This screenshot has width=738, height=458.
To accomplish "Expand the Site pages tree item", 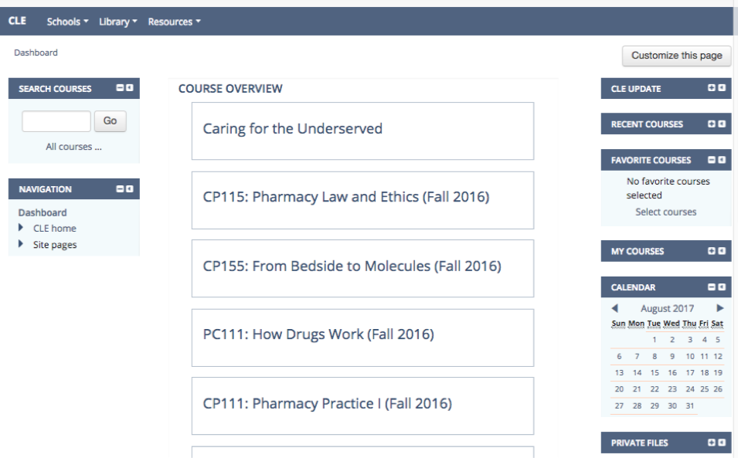I will point(21,244).
